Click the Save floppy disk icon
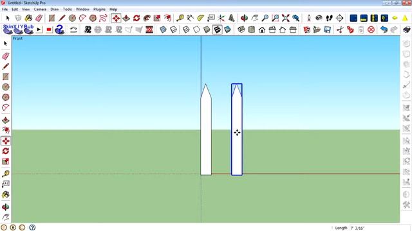The width and height of the screenshot is (412, 231). 327,30
